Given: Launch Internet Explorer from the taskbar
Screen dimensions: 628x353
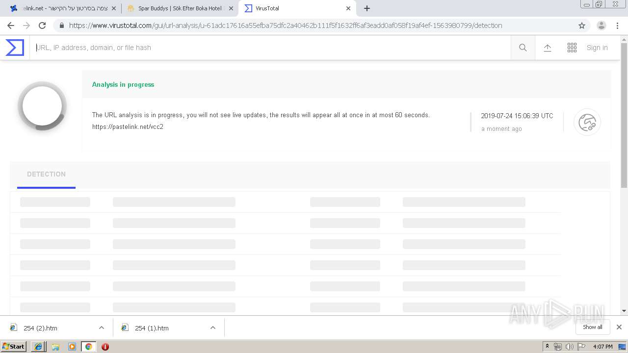Looking at the screenshot, I should click(38, 347).
